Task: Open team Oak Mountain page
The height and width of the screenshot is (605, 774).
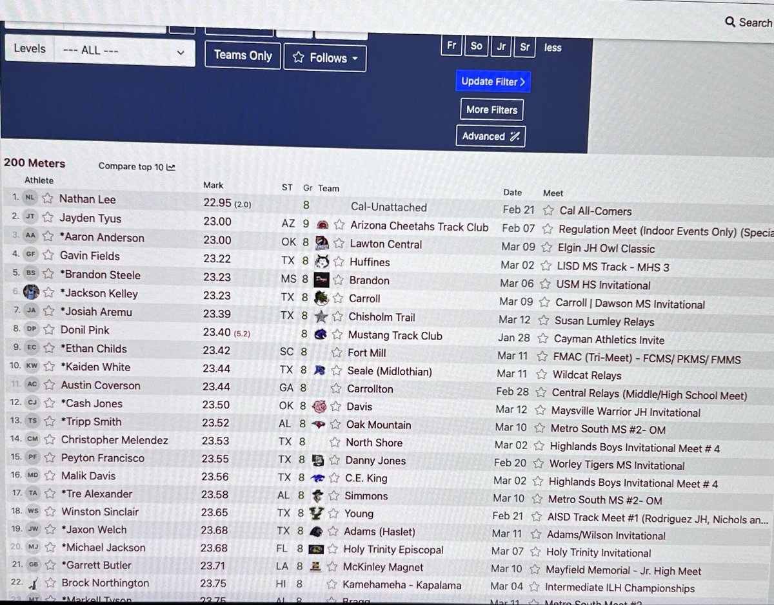Action: [x=379, y=425]
